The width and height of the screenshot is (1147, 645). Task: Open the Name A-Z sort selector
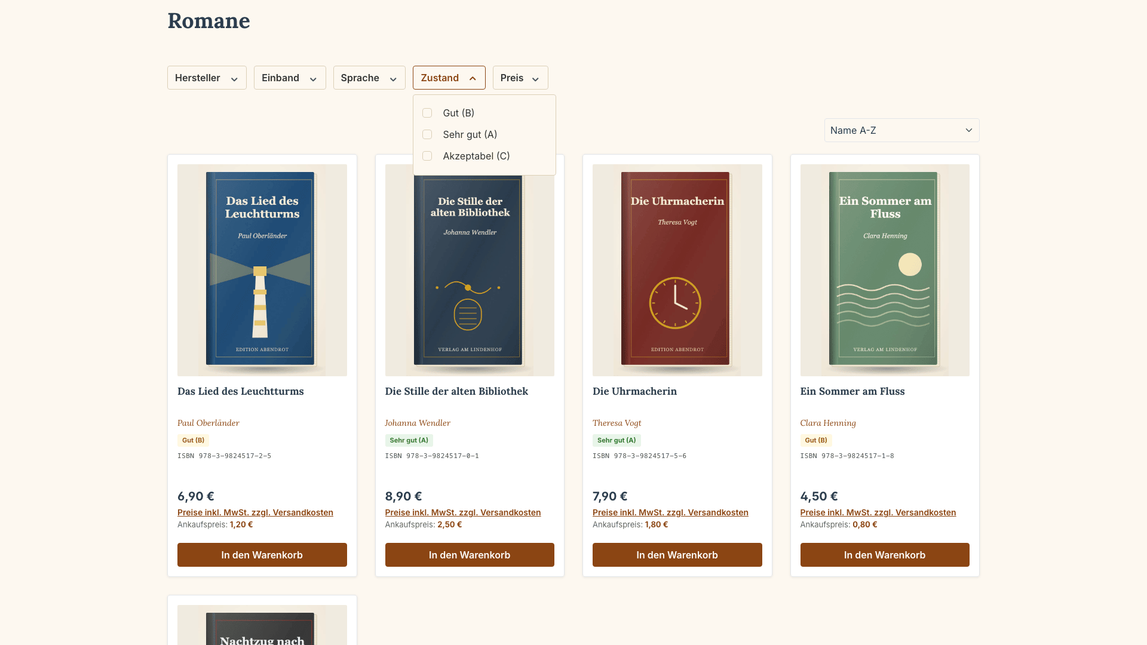(x=901, y=130)
